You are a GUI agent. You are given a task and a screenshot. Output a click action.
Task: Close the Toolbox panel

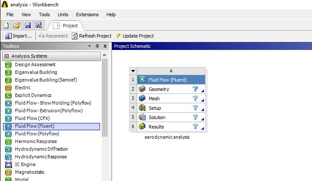click(105, 46)
